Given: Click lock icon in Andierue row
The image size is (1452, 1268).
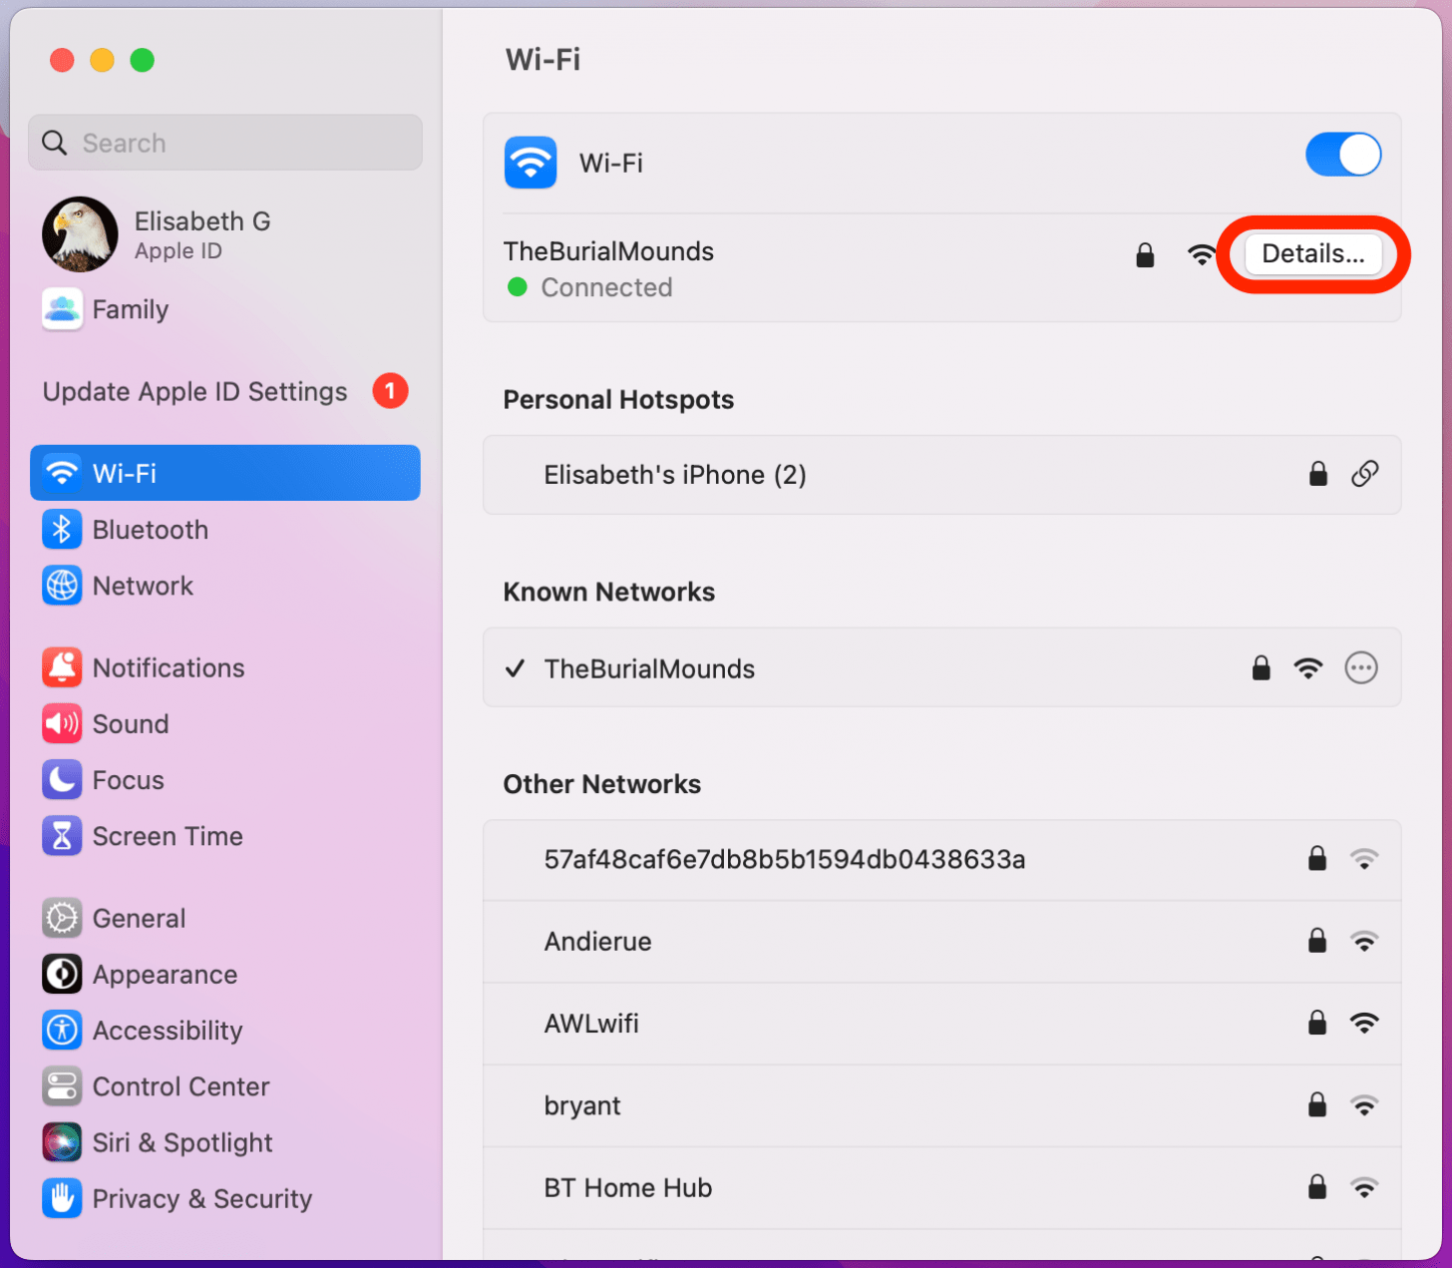Looking at the screenshot, I should coord(1317,941).
